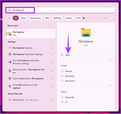Click the large File Explorer app icon

click(86, 33)
